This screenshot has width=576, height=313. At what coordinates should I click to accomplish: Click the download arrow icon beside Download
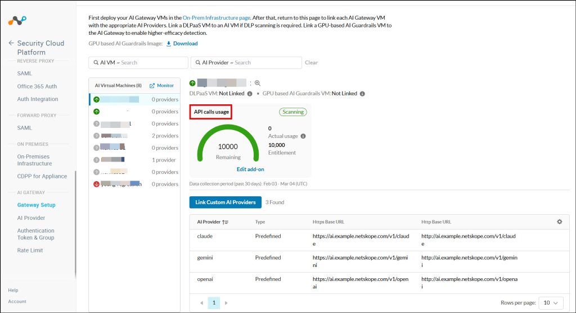point(169,44)
